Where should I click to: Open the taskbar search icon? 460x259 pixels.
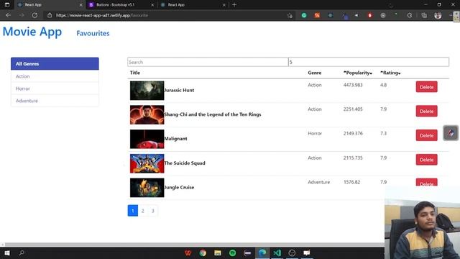pos(22,253)
